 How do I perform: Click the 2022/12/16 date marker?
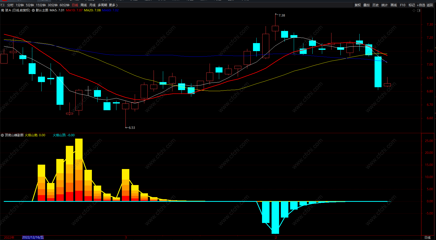tap(33, 237)
